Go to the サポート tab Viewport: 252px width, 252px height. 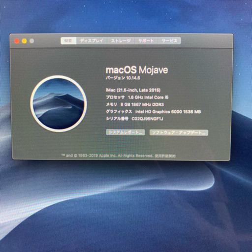146,41
